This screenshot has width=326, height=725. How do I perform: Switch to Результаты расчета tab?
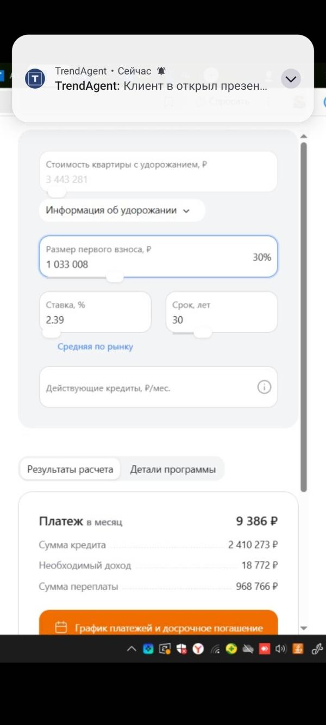pyautogui.click(x=71, y=469)
